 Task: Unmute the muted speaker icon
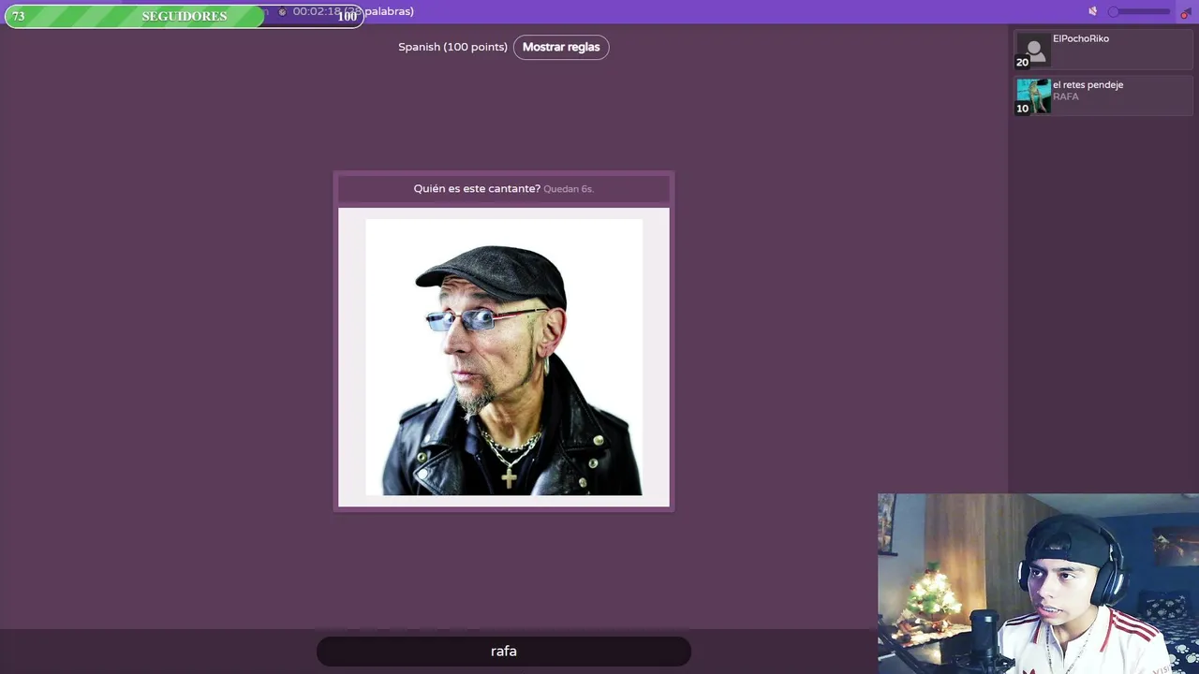[1092, 11]
